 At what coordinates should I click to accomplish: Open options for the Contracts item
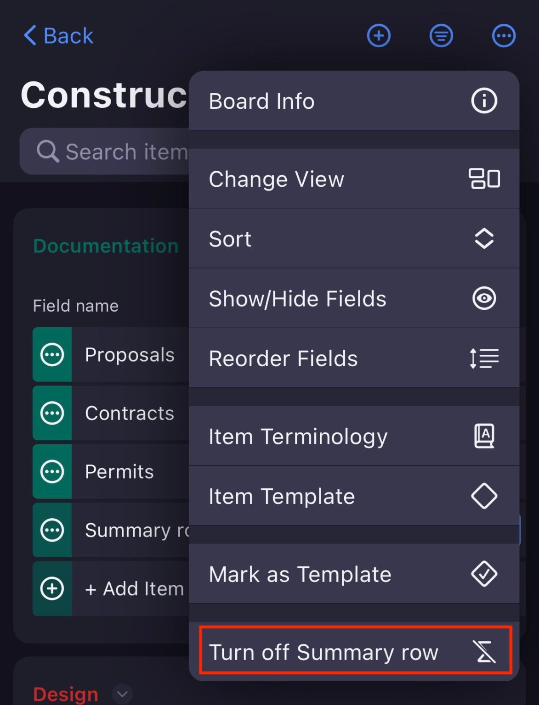coord(52,413)
